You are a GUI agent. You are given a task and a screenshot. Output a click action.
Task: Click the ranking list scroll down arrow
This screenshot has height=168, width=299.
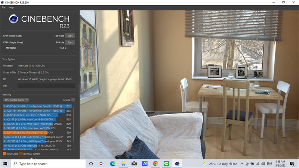[74, 149]
